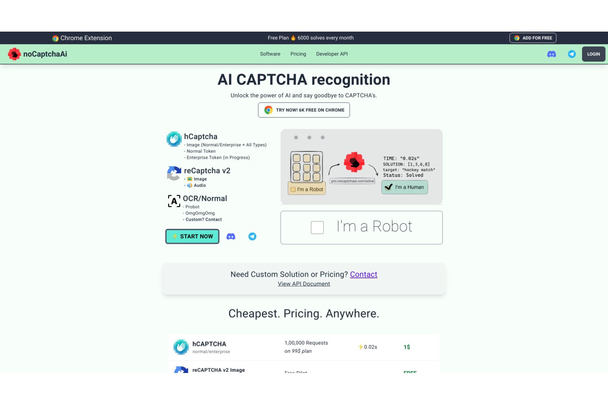Click the LOGIN button
608x405 pixels.
coord(594,54)
